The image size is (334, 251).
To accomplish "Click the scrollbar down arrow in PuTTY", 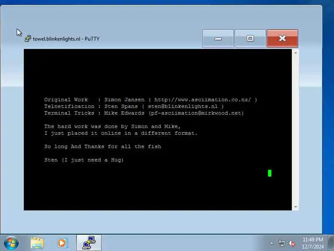I will (296, 207).
